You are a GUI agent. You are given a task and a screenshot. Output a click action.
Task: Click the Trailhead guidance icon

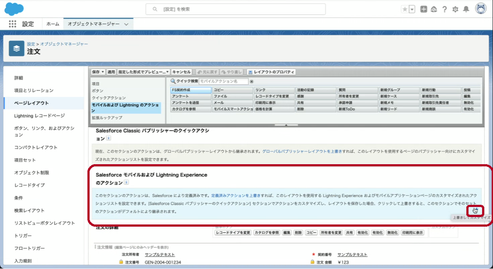tap(434, 9)
